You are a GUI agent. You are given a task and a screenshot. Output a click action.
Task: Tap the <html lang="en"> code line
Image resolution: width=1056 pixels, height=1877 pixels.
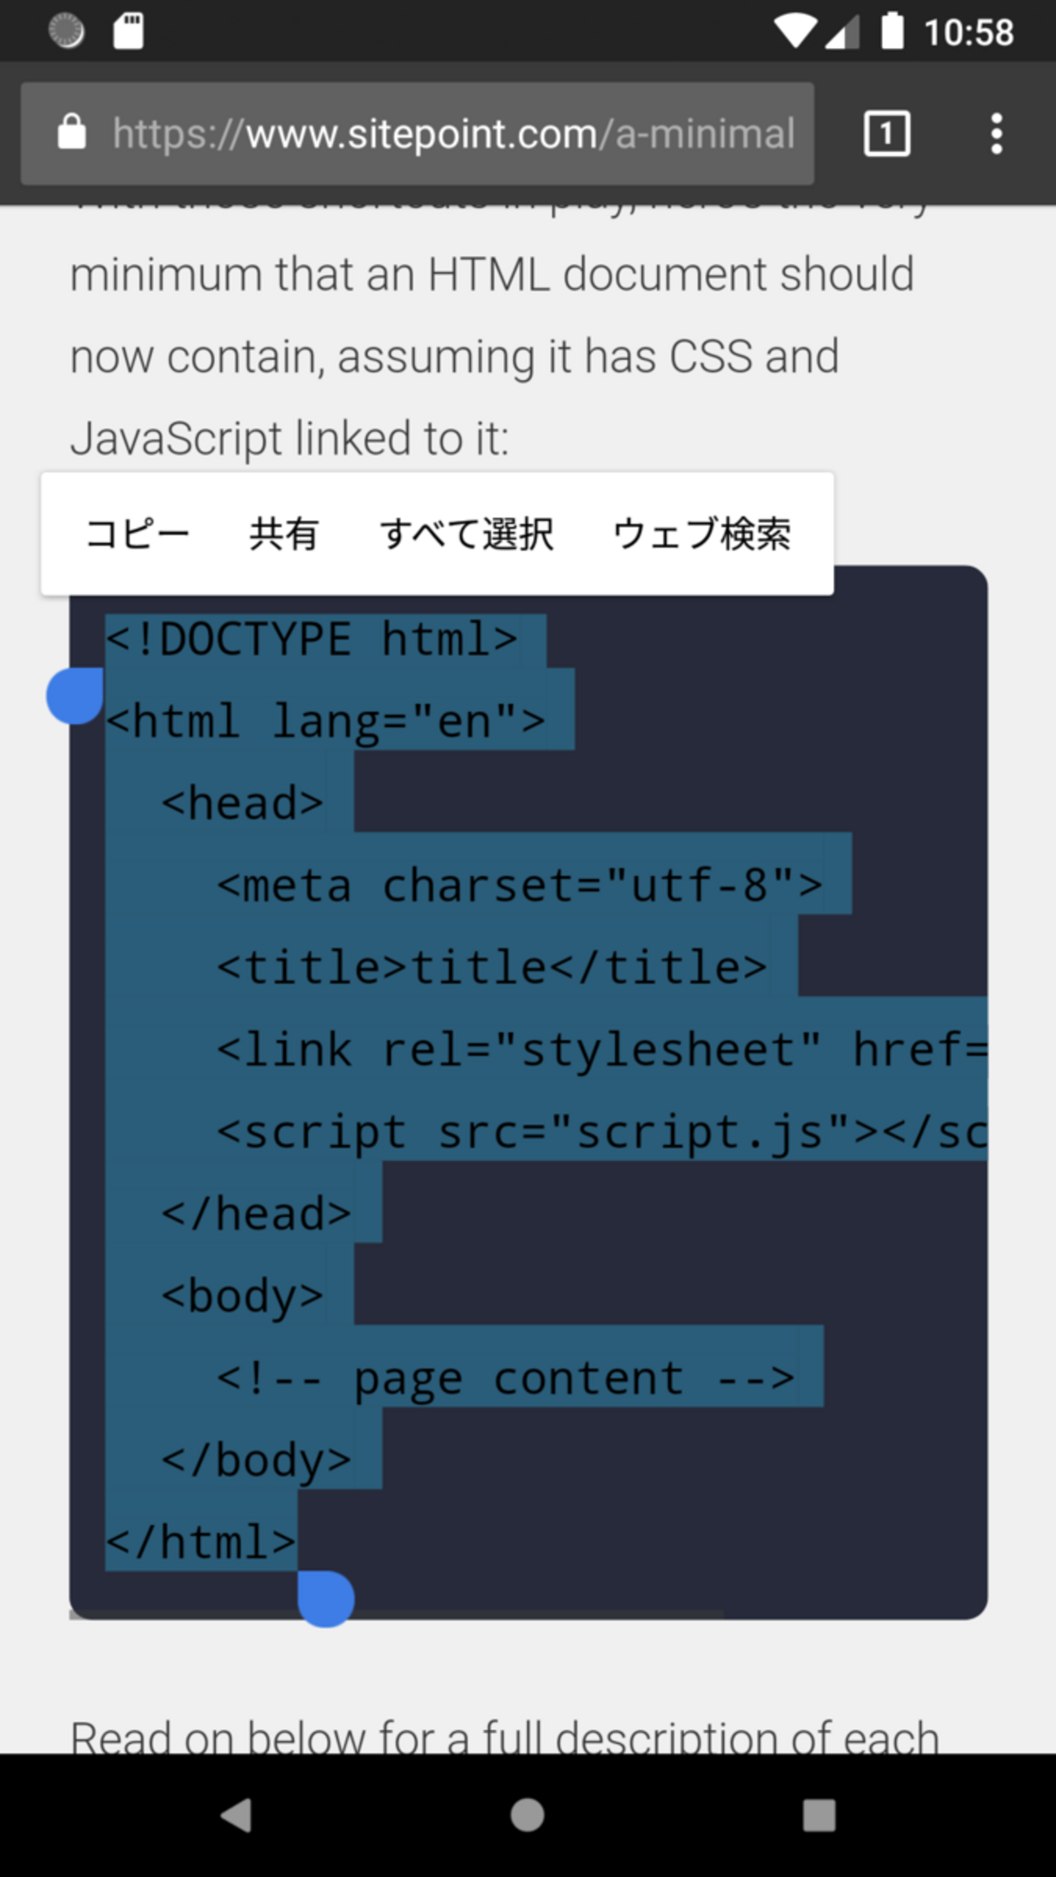[326, 721]
